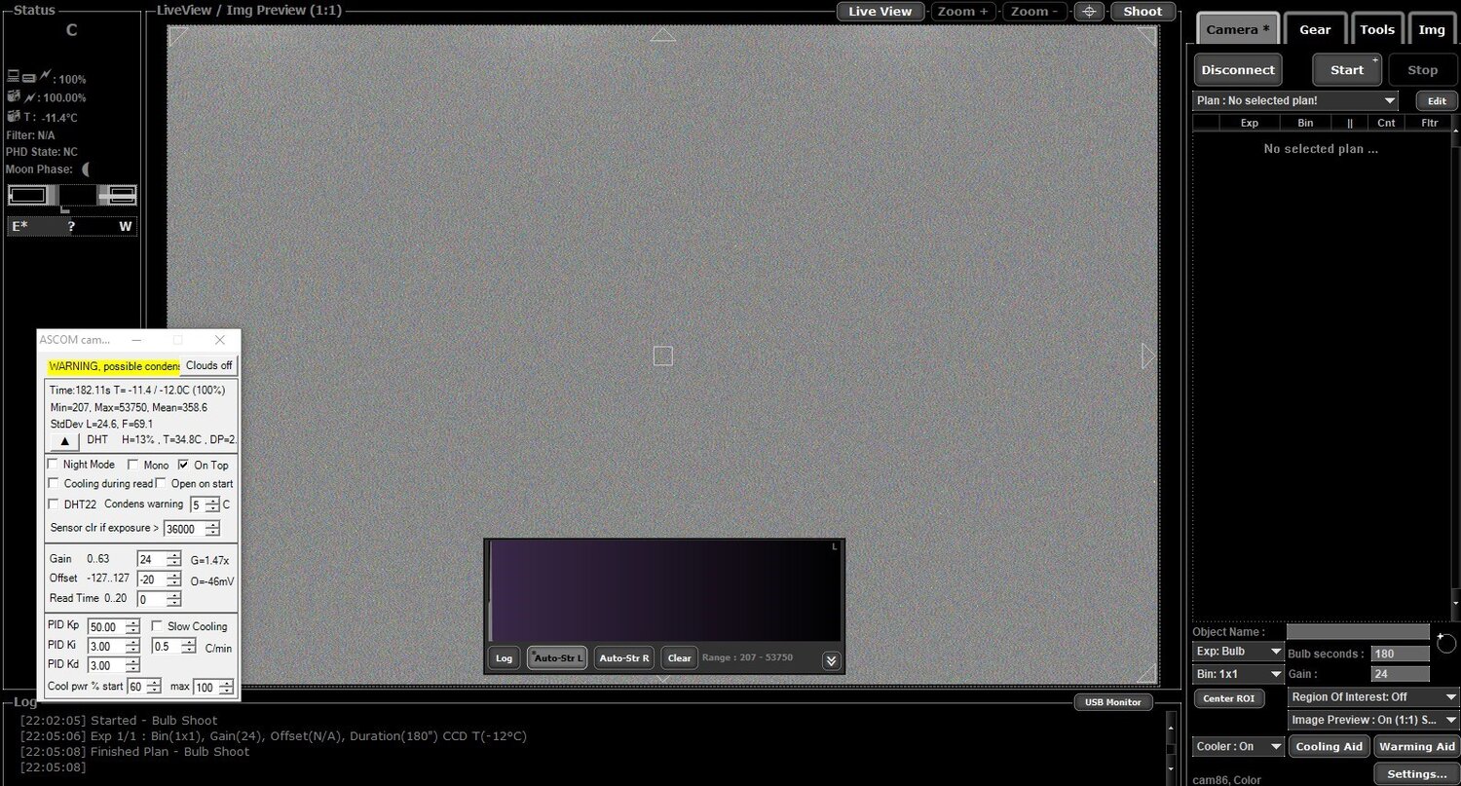1461x786 pixels.
Task: Enable the Night Mode checkbox
Action: point(54,465)
